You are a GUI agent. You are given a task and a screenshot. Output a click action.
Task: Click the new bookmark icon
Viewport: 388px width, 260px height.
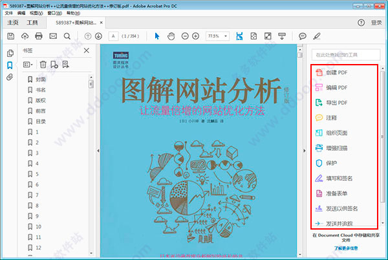(x=54, y=65)
